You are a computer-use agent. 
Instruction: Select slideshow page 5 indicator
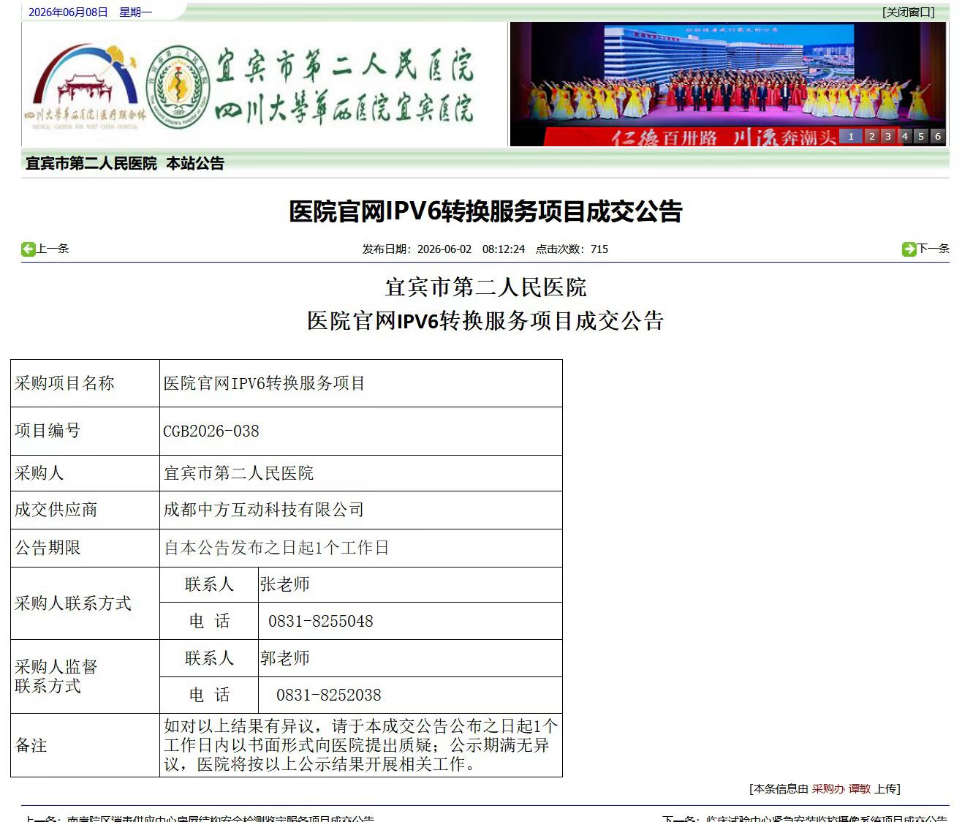[x=921, y=136]
